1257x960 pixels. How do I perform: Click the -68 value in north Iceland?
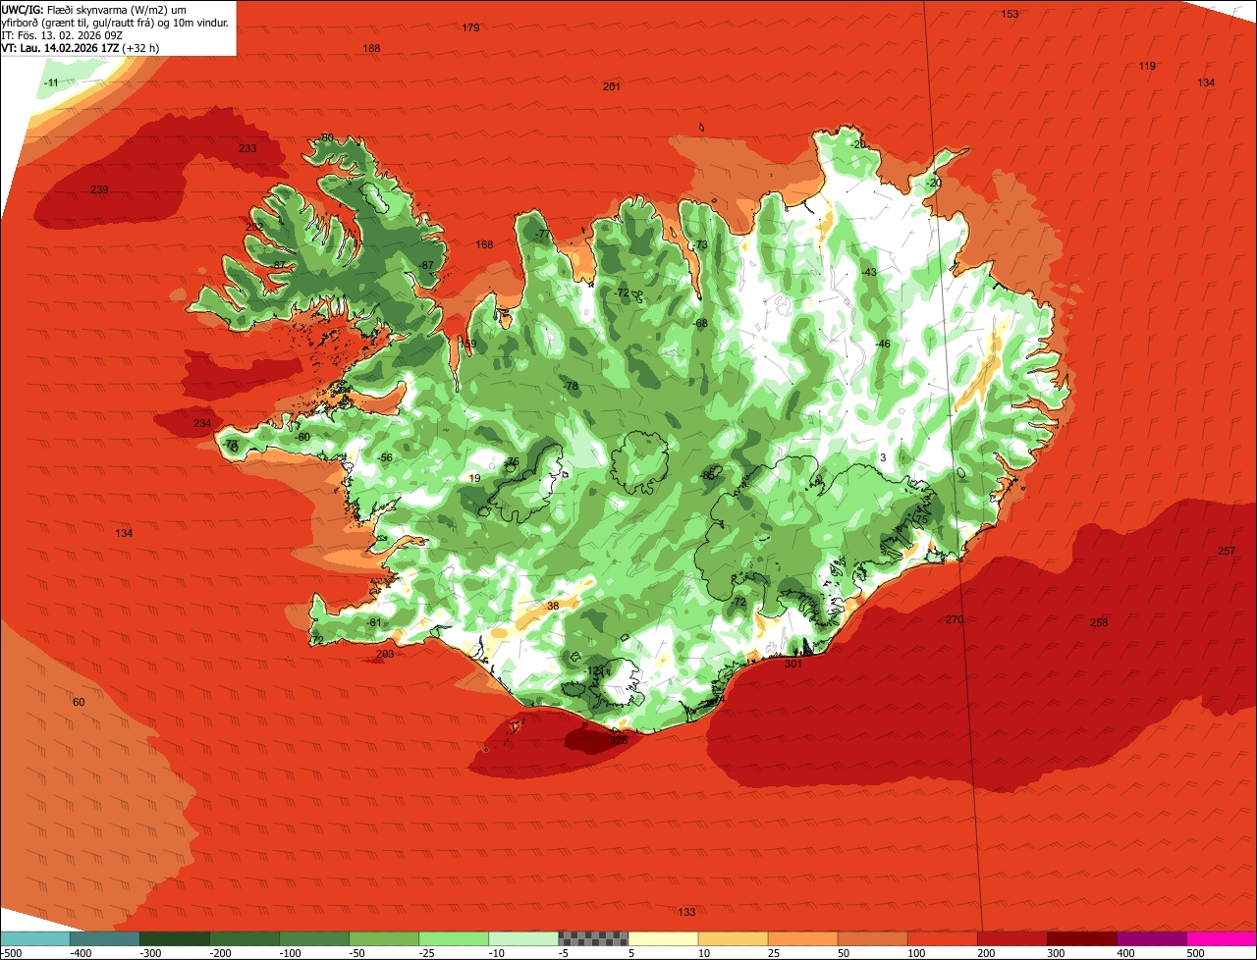click(700, 323)
